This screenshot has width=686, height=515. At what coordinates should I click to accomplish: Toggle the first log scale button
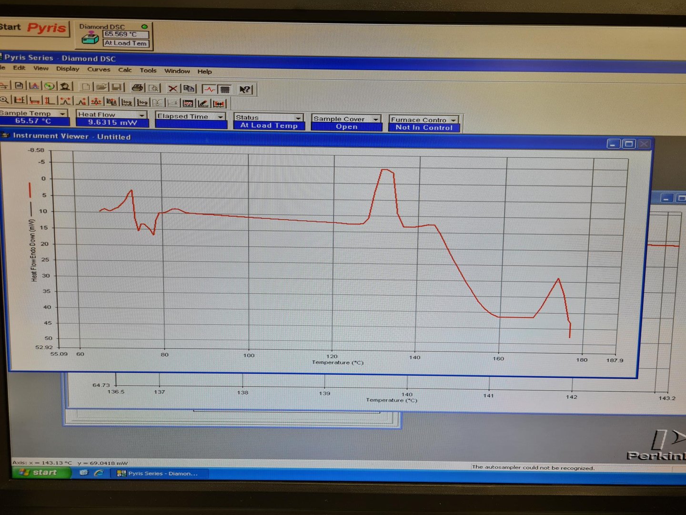click(x=127, y=102)
